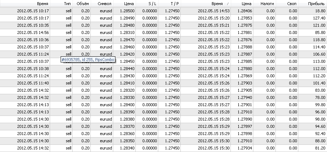The height and width of the screenshot is (152, 327).
Task: Click the Время header left of Тип
Action: coord(25,4)
